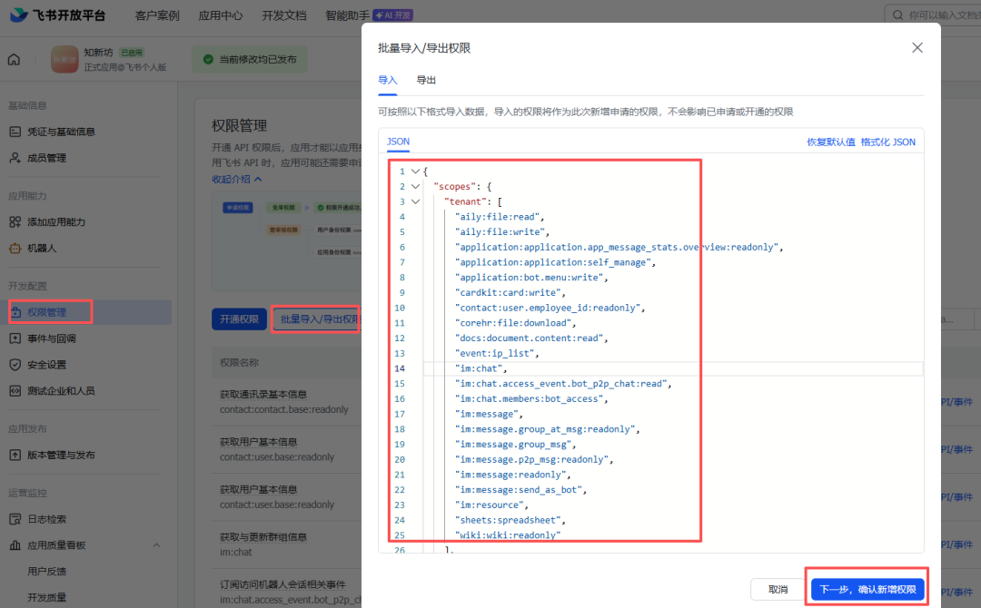Click the "event:ip_list" JSON line
This screenshot has width=981, height=608.
click(497, 353)
